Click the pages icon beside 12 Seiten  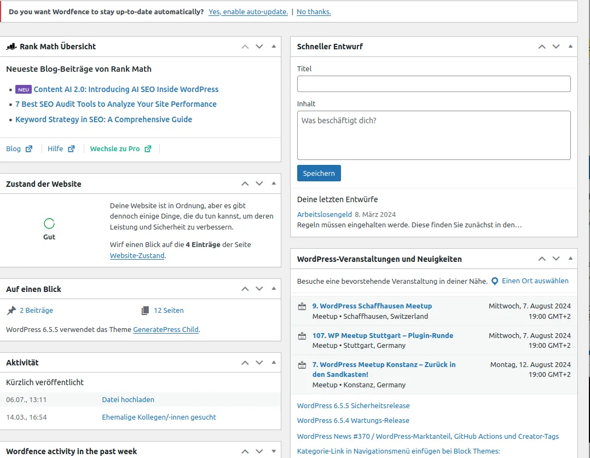pos(145,310)
